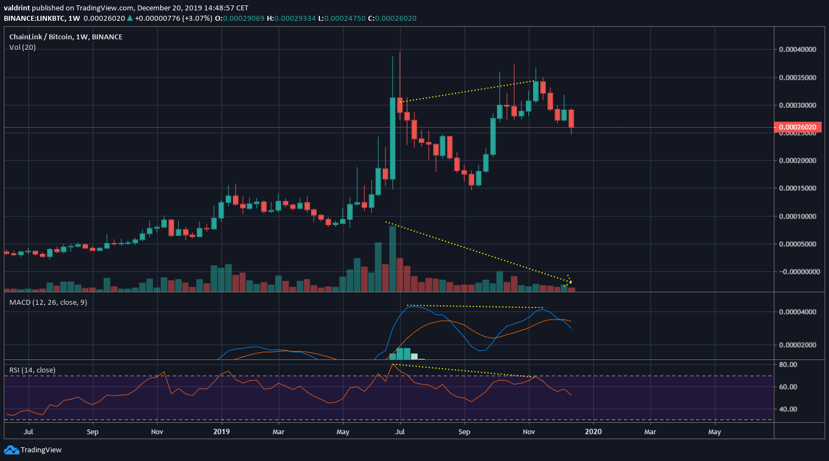Click the TradingView cloud logo
Screen dimensions: 829x461
tap(11, 450)
